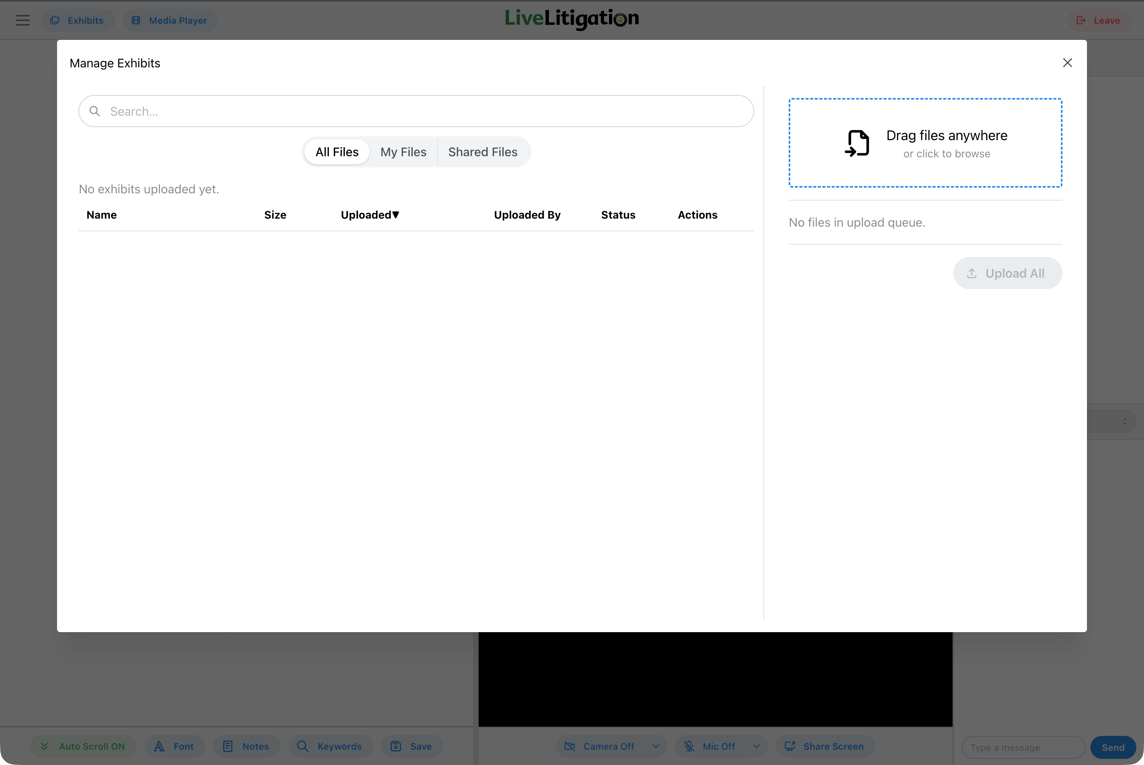Switch to the Shared Files tab
Screen dimensions: 1144x765
tap(482, 152)
